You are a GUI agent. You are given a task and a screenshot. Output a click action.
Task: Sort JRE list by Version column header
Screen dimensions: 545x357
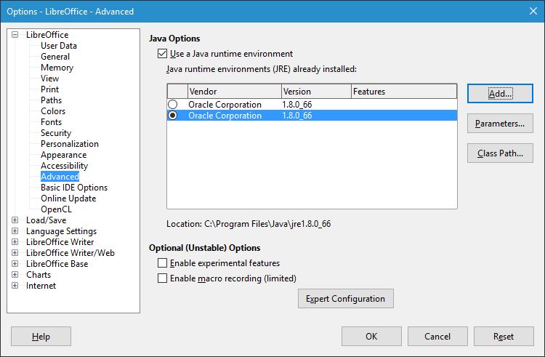tap(315, 92)
